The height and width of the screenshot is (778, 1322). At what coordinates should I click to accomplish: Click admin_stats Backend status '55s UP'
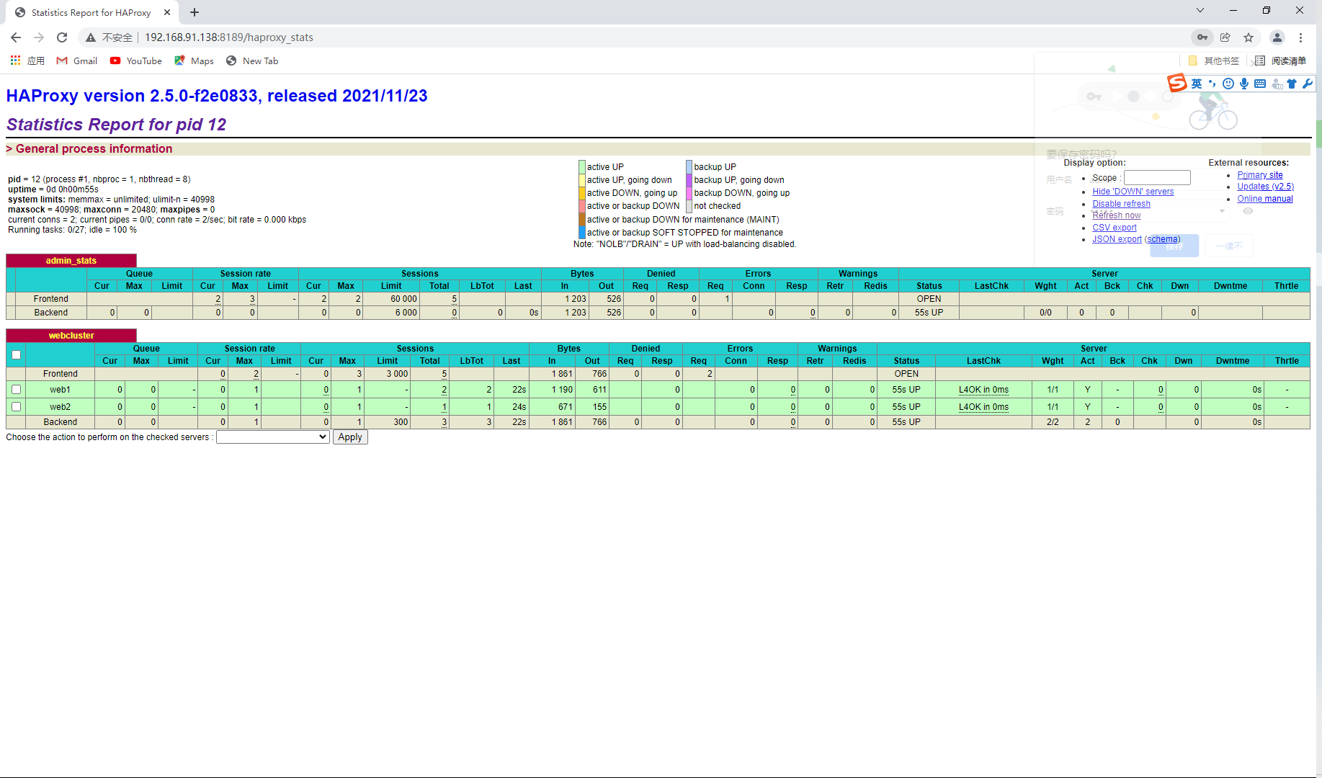pos(929,313)
